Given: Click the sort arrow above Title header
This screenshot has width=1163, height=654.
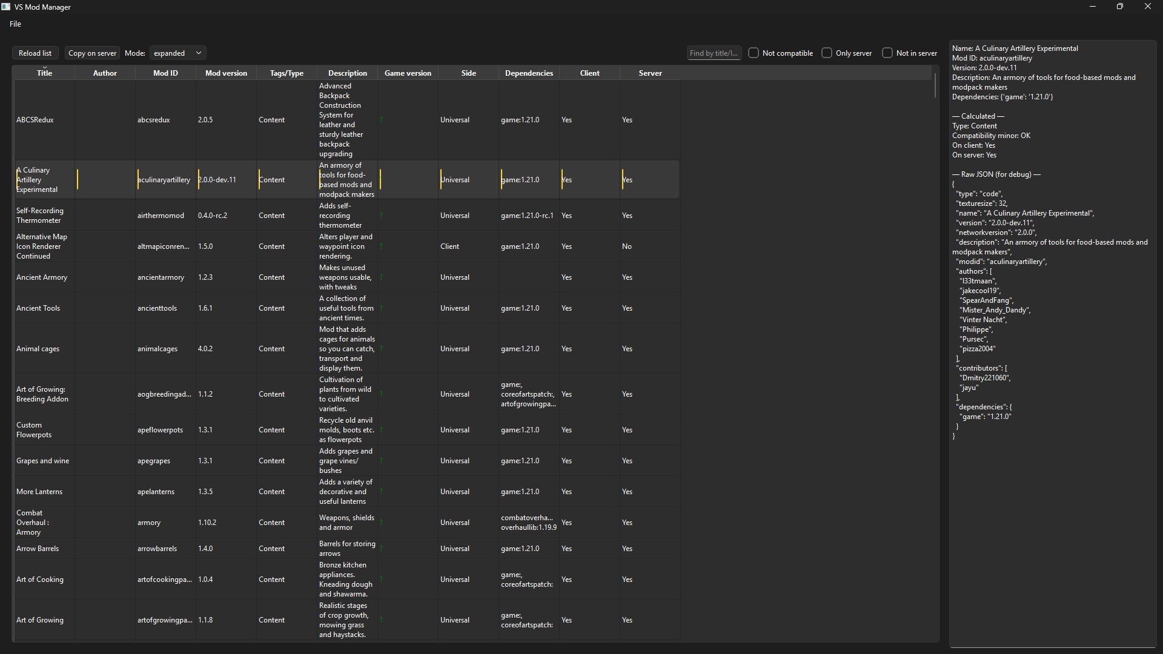Looking at the screenshot, I should tap(44, 67).
